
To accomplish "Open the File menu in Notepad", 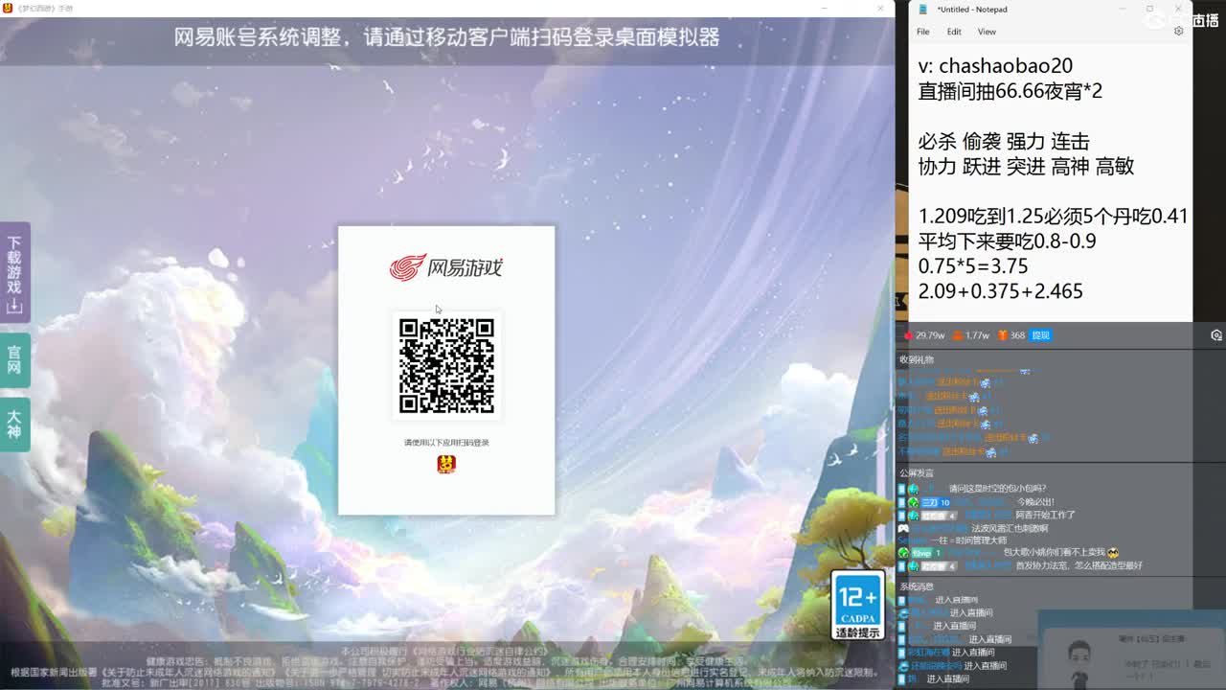I will [922, 32].
